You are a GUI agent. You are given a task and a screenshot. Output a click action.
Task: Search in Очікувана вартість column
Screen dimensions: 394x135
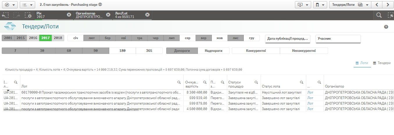205,82
